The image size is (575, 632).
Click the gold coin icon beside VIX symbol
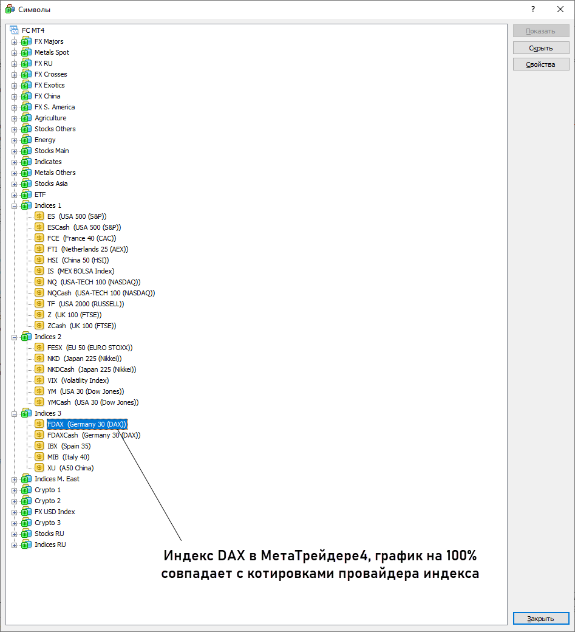[x=39, y=380]
